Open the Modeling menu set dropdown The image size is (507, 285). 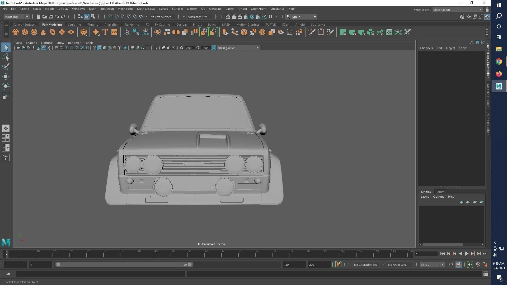16,17
